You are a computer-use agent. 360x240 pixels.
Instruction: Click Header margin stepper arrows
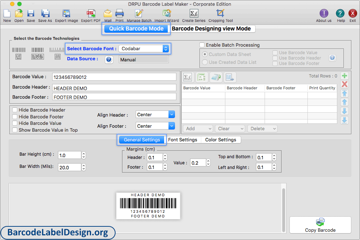(165, 157)
